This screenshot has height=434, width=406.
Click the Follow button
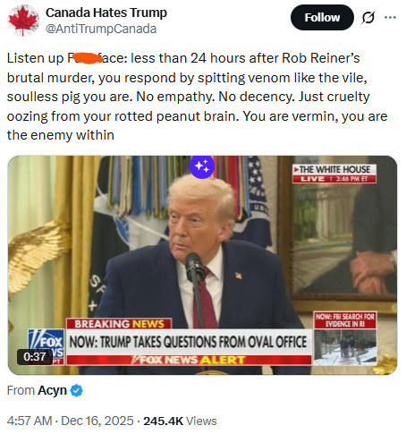point(322,17)
